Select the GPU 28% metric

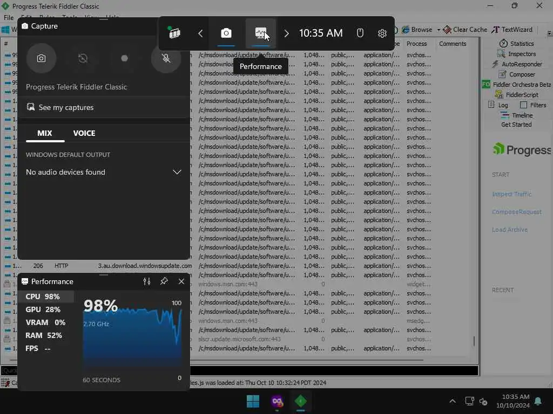click(46, 309)
